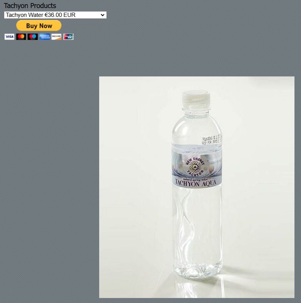Click the Mastercard logo icon

click(x=21, y=37)
